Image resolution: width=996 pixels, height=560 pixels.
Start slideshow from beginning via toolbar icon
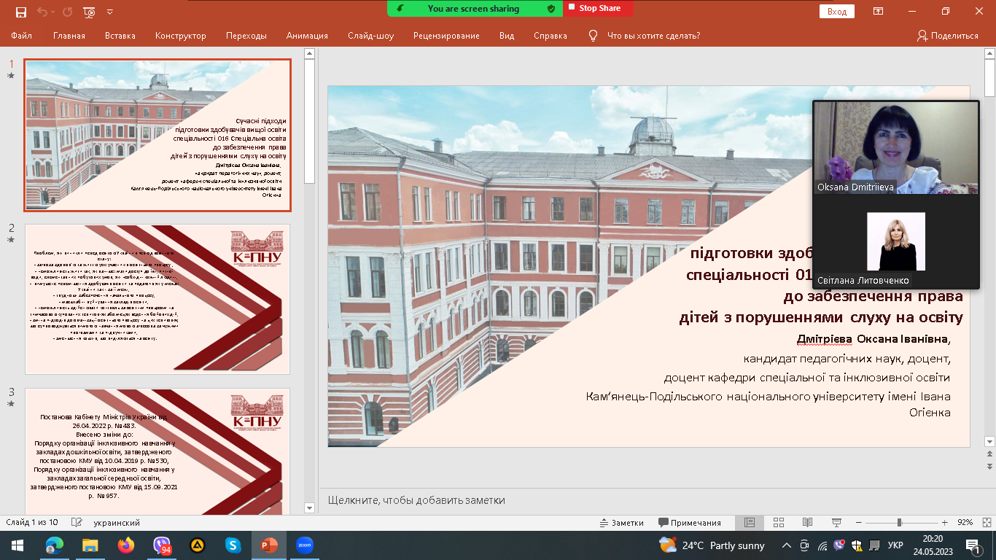tap(89, 12)
